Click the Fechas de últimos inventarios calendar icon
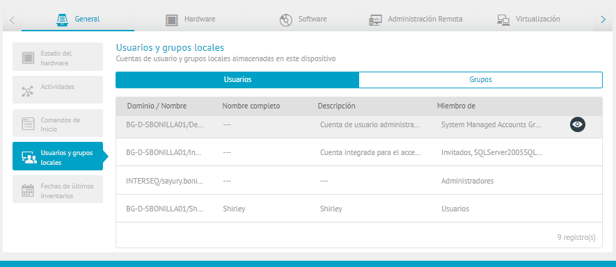Image resolution: width=616 pixels, height=267 pixels. 28,191
